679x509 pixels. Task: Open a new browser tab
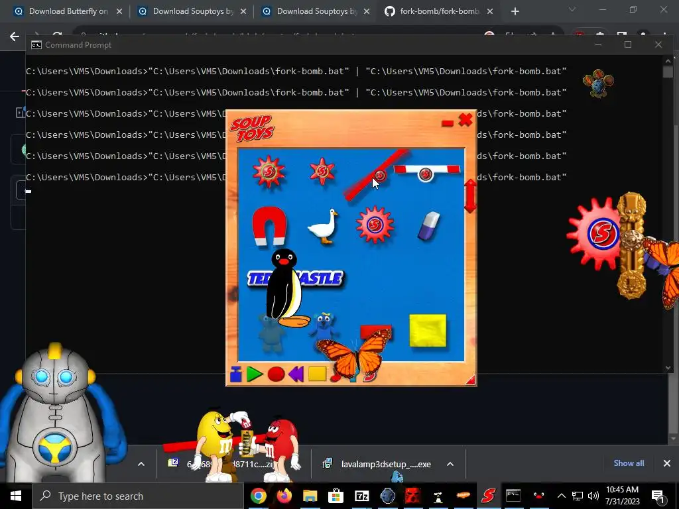[x=515, y=12]
